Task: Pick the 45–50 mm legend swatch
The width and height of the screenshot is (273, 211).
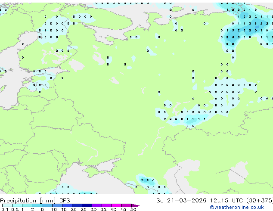Action: [x=127, y=205]
